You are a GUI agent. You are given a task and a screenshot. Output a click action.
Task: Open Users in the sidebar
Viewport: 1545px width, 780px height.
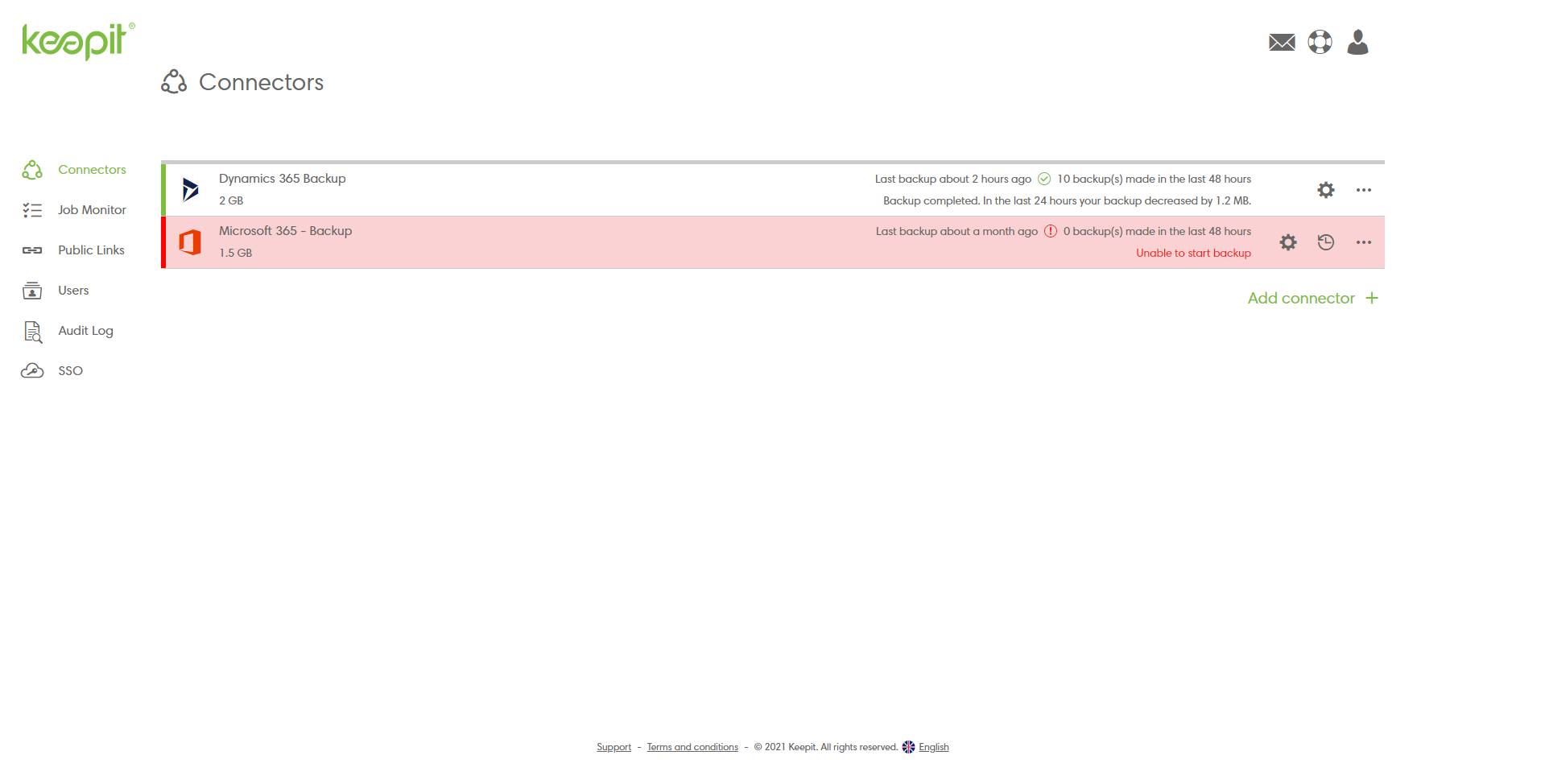[x=73, y=291]
